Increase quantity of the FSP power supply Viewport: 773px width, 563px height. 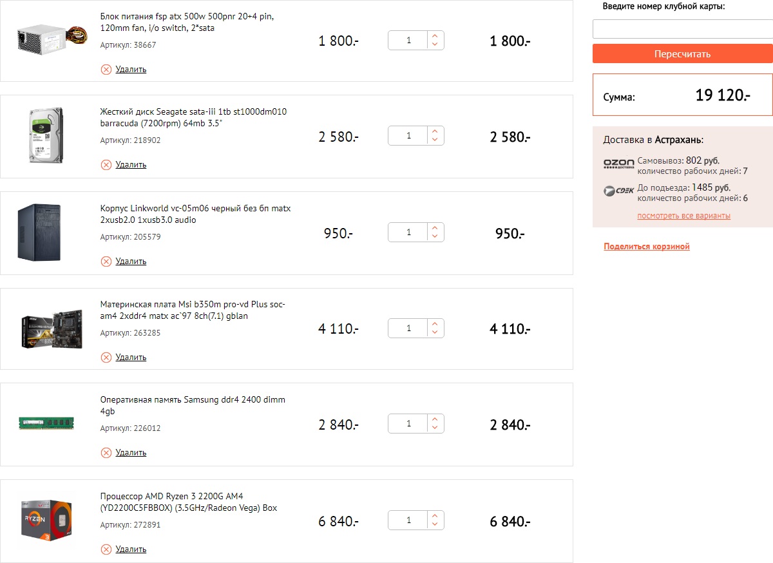[x=435, y=37]
